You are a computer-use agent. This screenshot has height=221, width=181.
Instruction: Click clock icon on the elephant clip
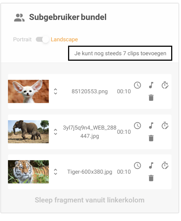(137, 126)
